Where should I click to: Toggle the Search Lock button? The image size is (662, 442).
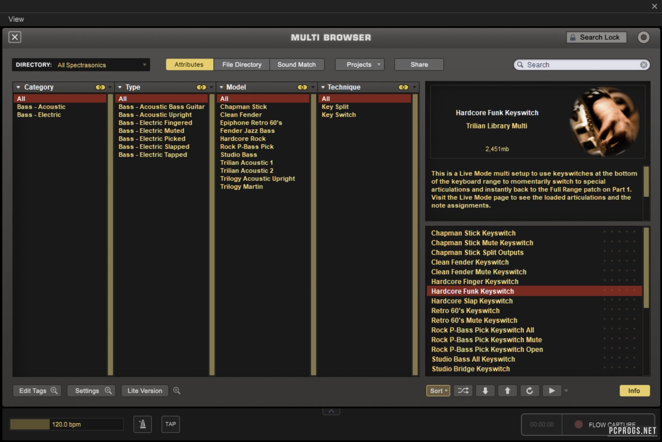pos(596,37)
